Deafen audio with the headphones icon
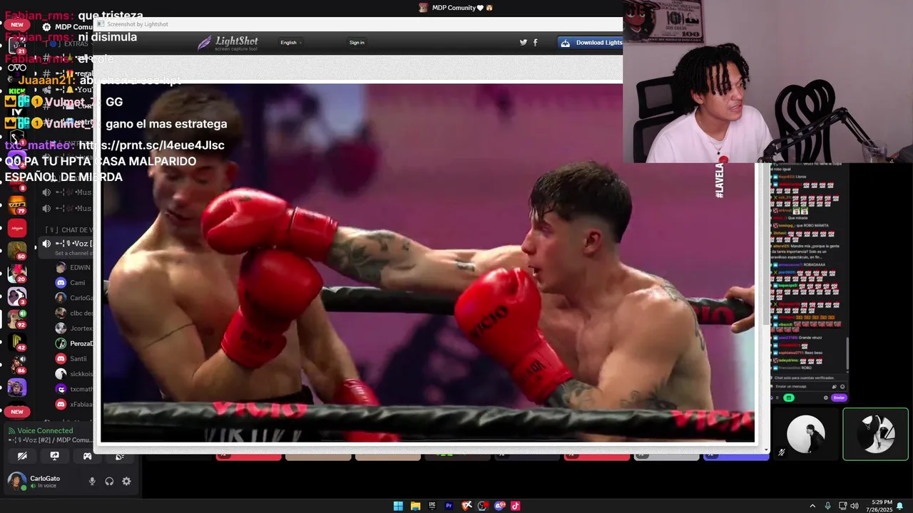Screen dimensions: 913x513 tap(109, 482)
